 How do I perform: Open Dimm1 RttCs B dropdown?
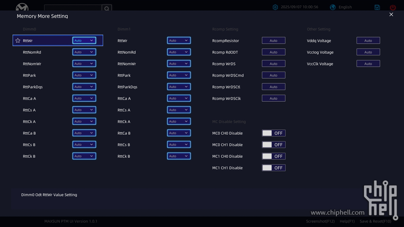179,145
